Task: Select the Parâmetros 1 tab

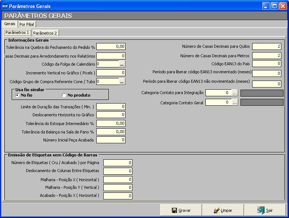Action: pos(17,33)
